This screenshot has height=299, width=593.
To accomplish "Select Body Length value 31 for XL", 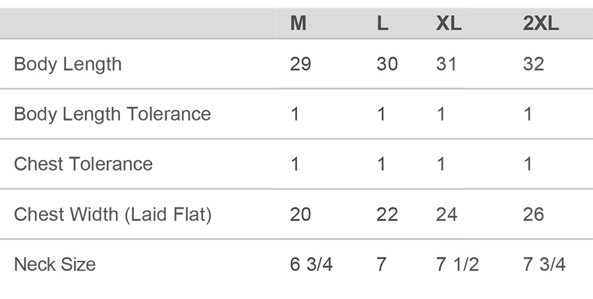I will pos(446,64).
